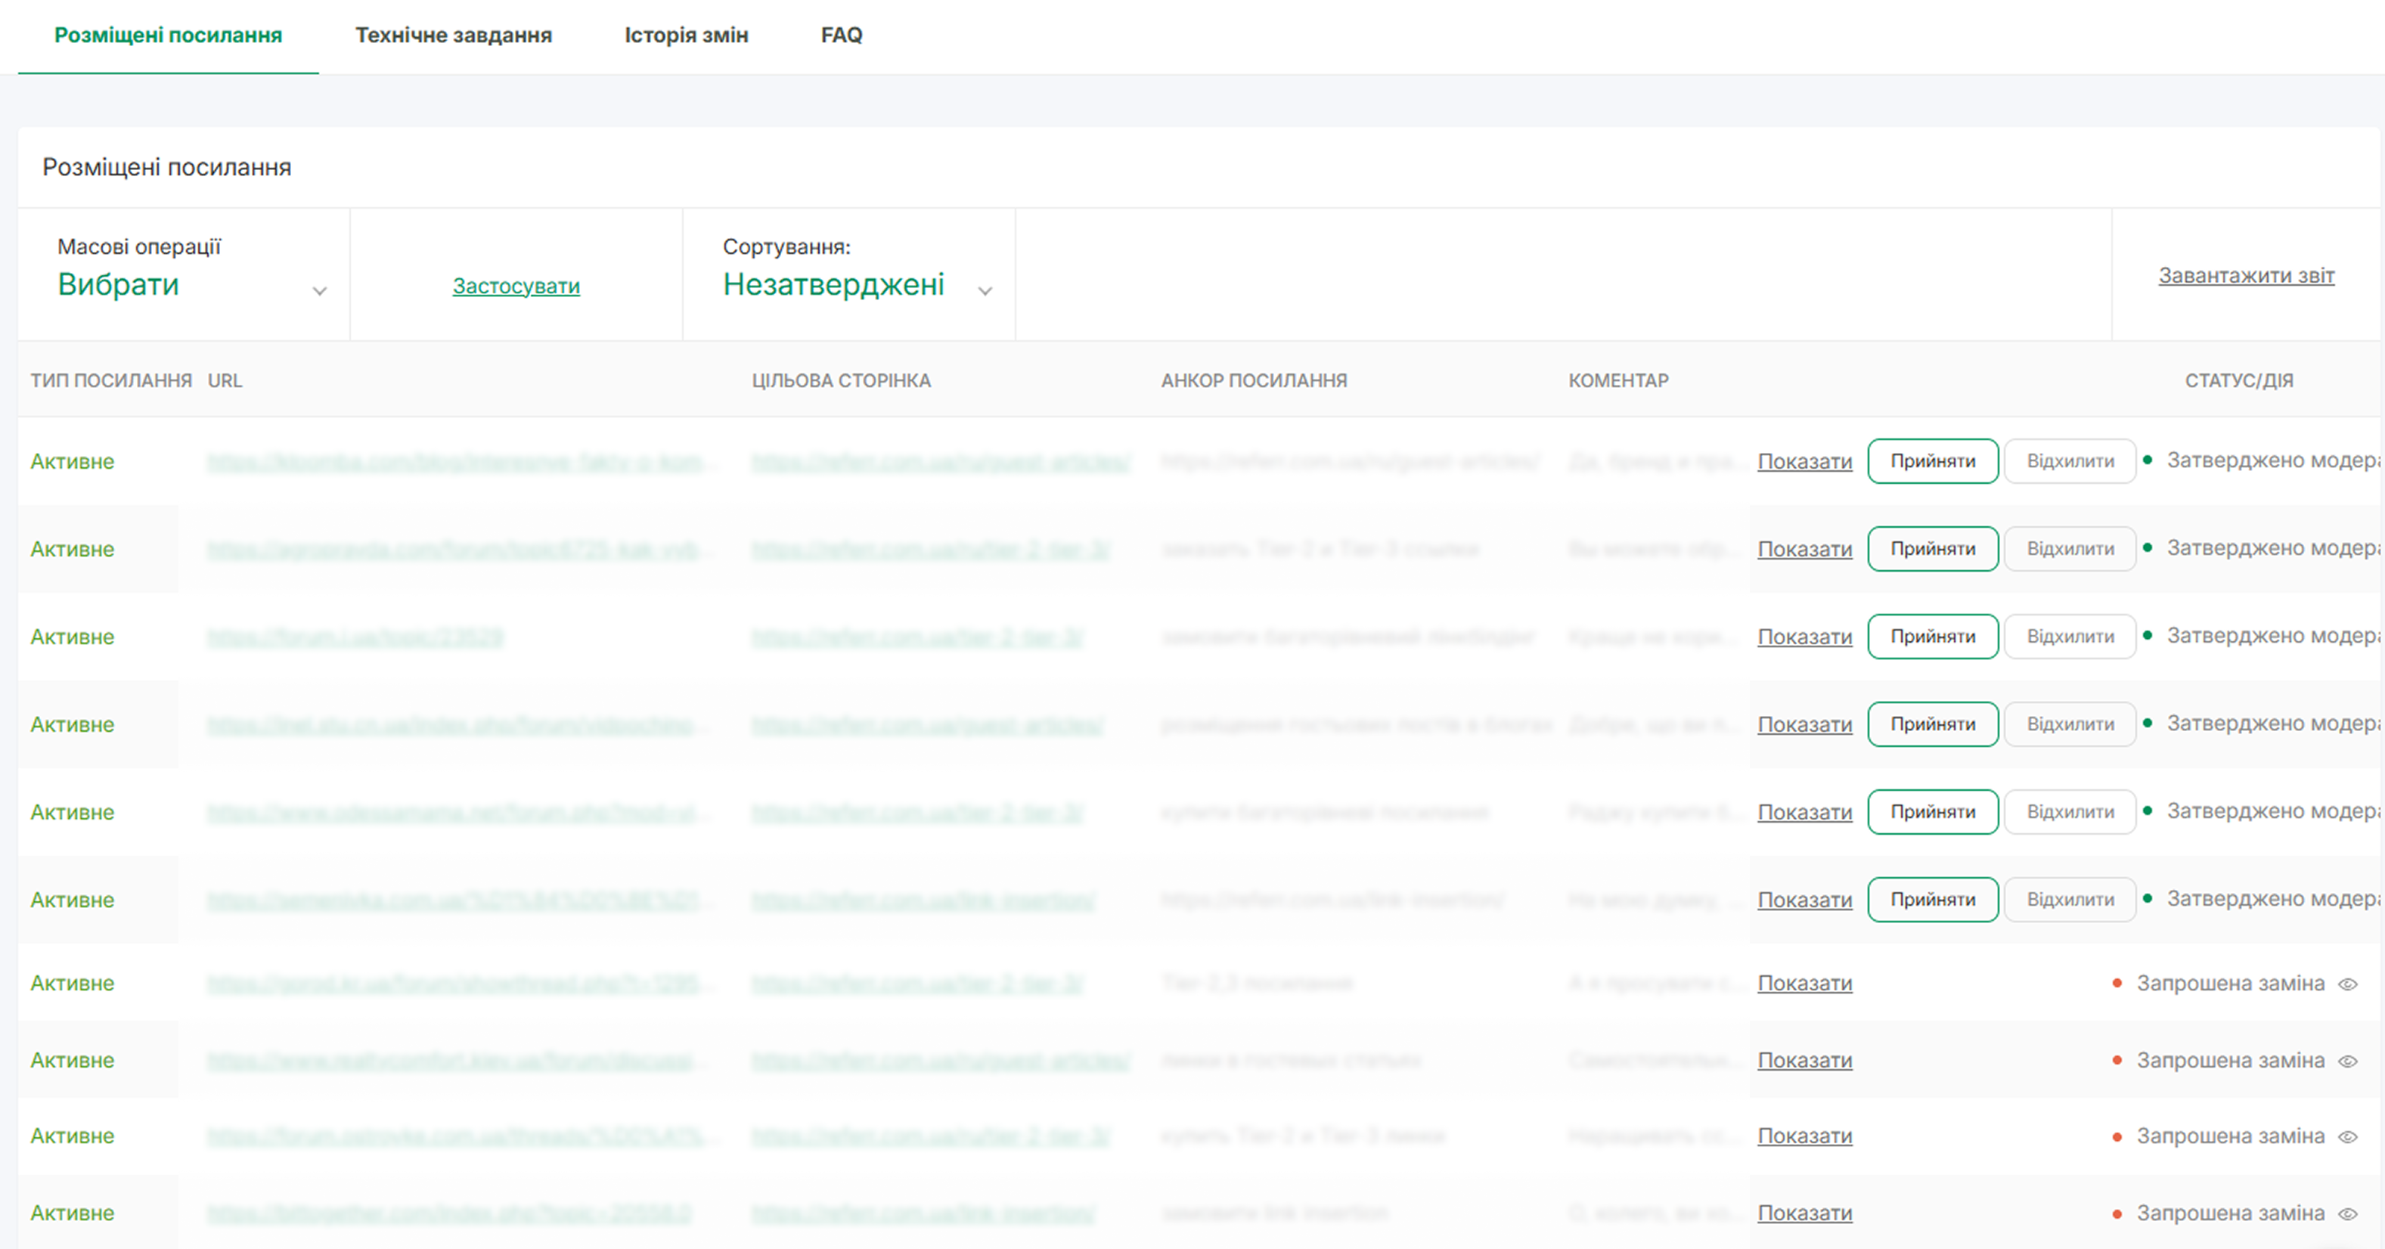Switch to Технічне завдання tab
Image resolution: width=2385 pixels, height=1249 pixels.
click(453, 36)
